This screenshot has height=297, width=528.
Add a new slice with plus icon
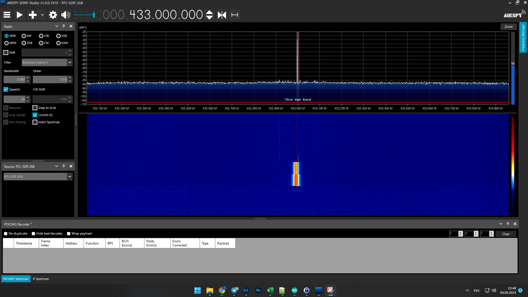[33, 15]
